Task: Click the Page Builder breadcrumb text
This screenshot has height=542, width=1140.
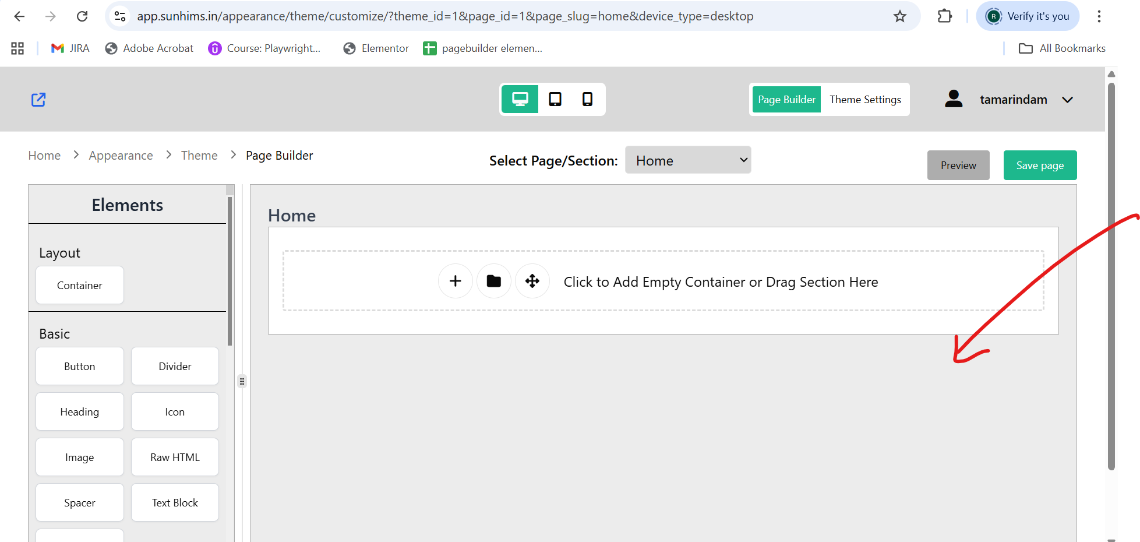Action: (x=280, y=156)
